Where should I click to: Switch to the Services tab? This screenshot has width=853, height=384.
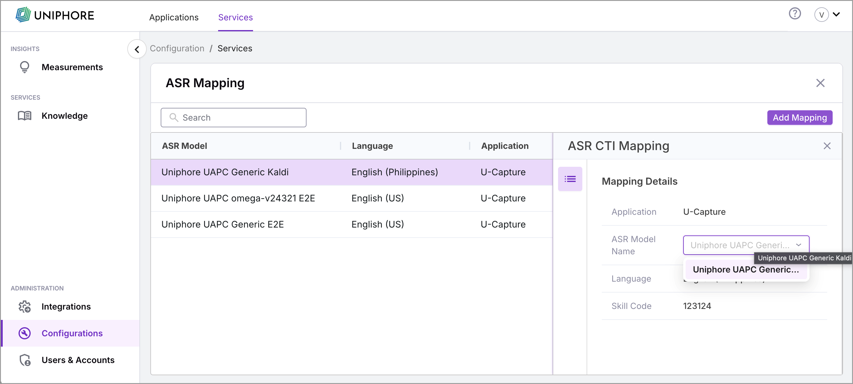point(235,17)
